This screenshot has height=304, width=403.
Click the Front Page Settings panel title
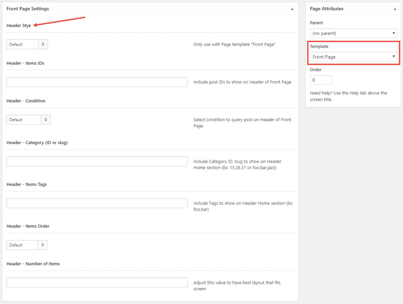click(x=28, y=9)
